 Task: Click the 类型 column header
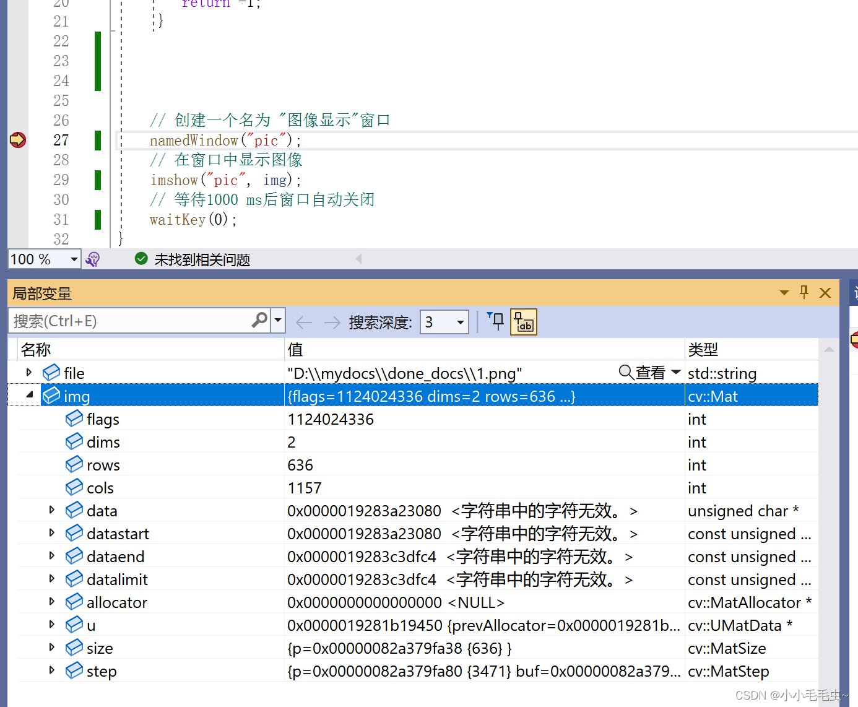click(x=703, y=350)
